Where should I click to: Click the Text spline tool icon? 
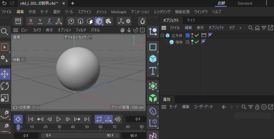153,71
